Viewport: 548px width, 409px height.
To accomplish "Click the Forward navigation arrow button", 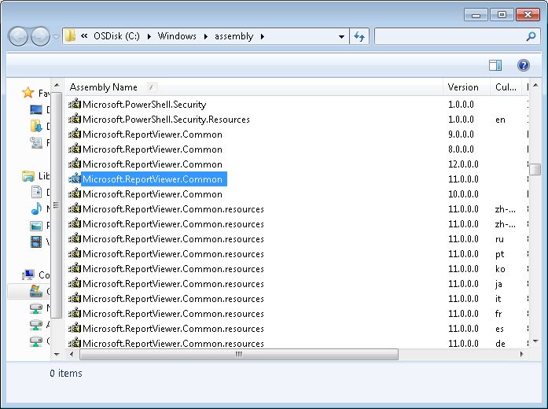I will [40, 36].
